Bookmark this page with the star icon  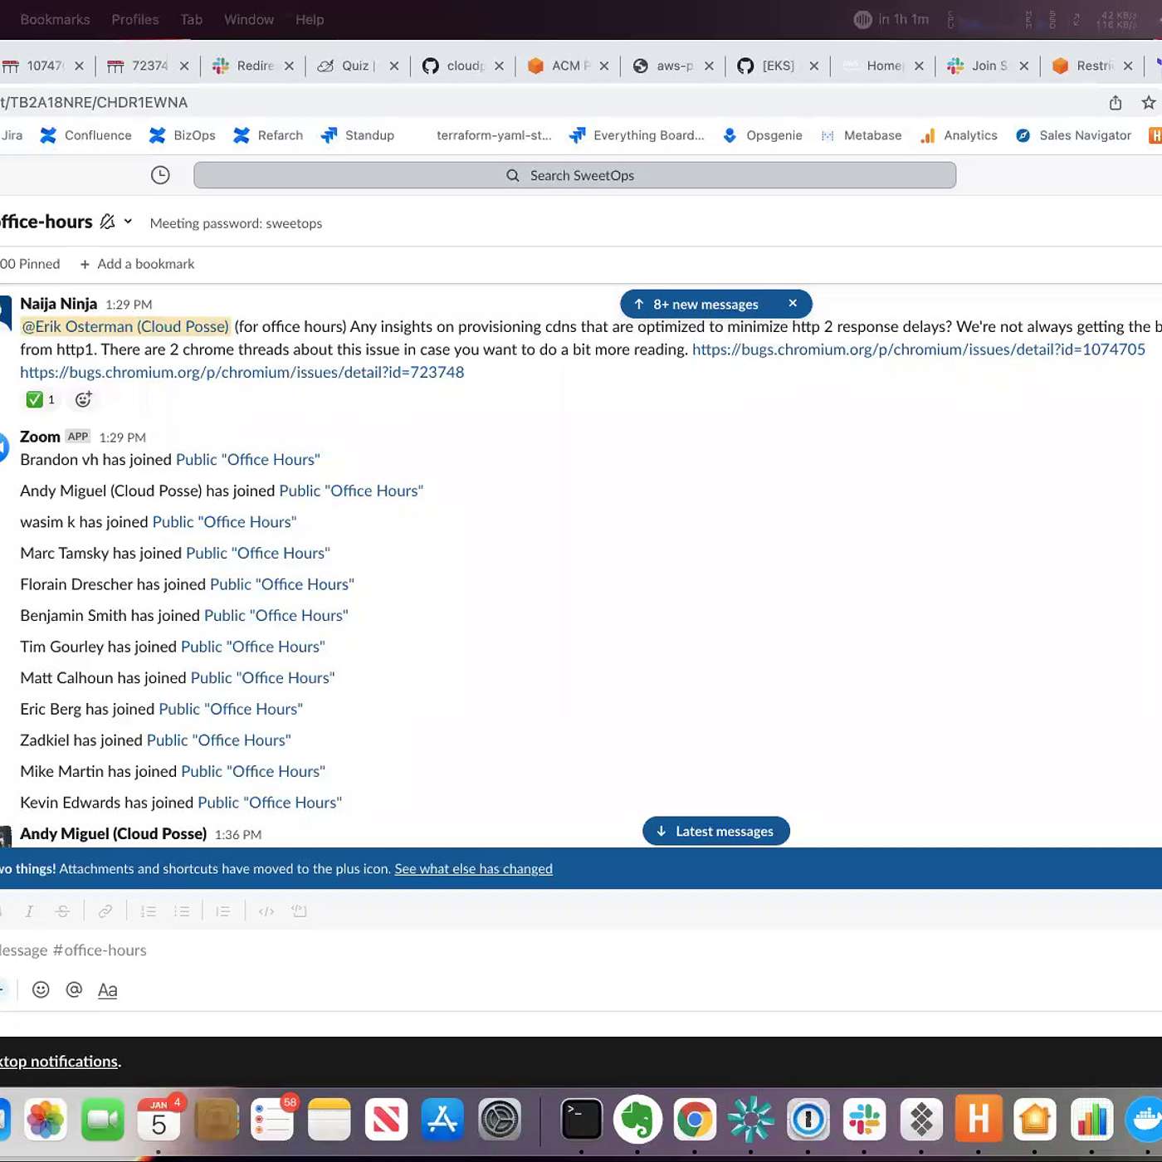point(1148,102)
